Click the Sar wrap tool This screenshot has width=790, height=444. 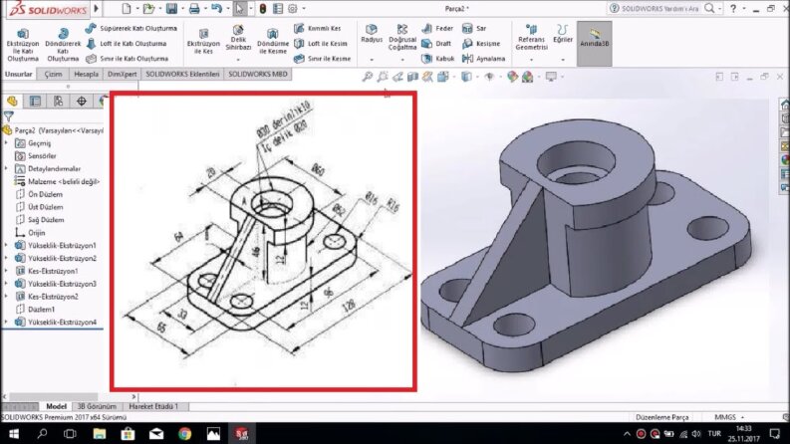coord(474,29)
